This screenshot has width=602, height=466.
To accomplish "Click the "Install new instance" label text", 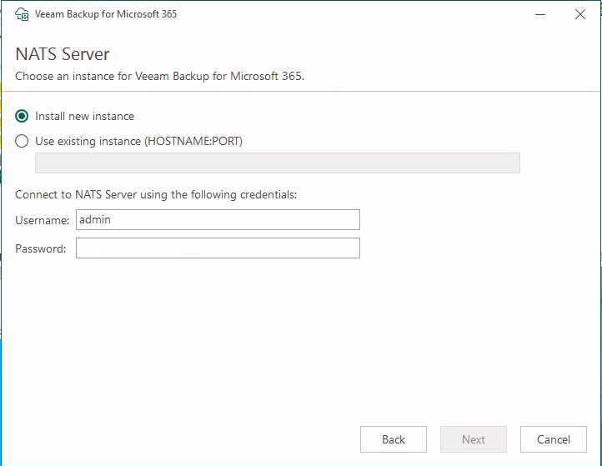I will (x=84, y=116).
